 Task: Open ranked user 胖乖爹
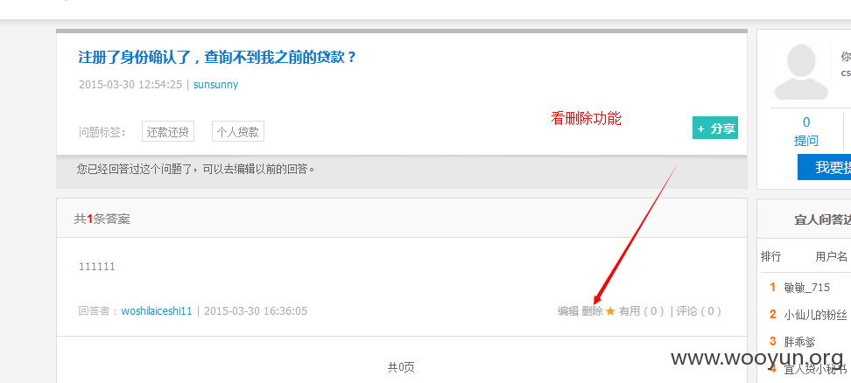[x=799, y=342]
